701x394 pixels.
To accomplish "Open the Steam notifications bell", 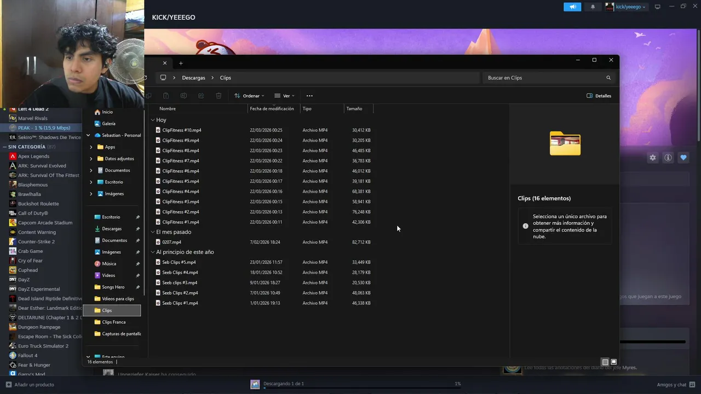I will click(593, 7).
